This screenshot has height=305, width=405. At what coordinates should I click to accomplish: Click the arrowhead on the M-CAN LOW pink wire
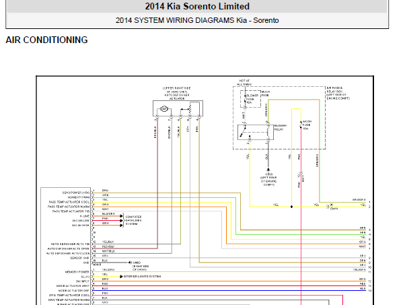pos(121,220)
